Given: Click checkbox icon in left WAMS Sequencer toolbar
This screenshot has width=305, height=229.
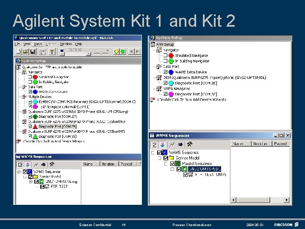Looking at the screenshot, I should [x=20, y=165].
